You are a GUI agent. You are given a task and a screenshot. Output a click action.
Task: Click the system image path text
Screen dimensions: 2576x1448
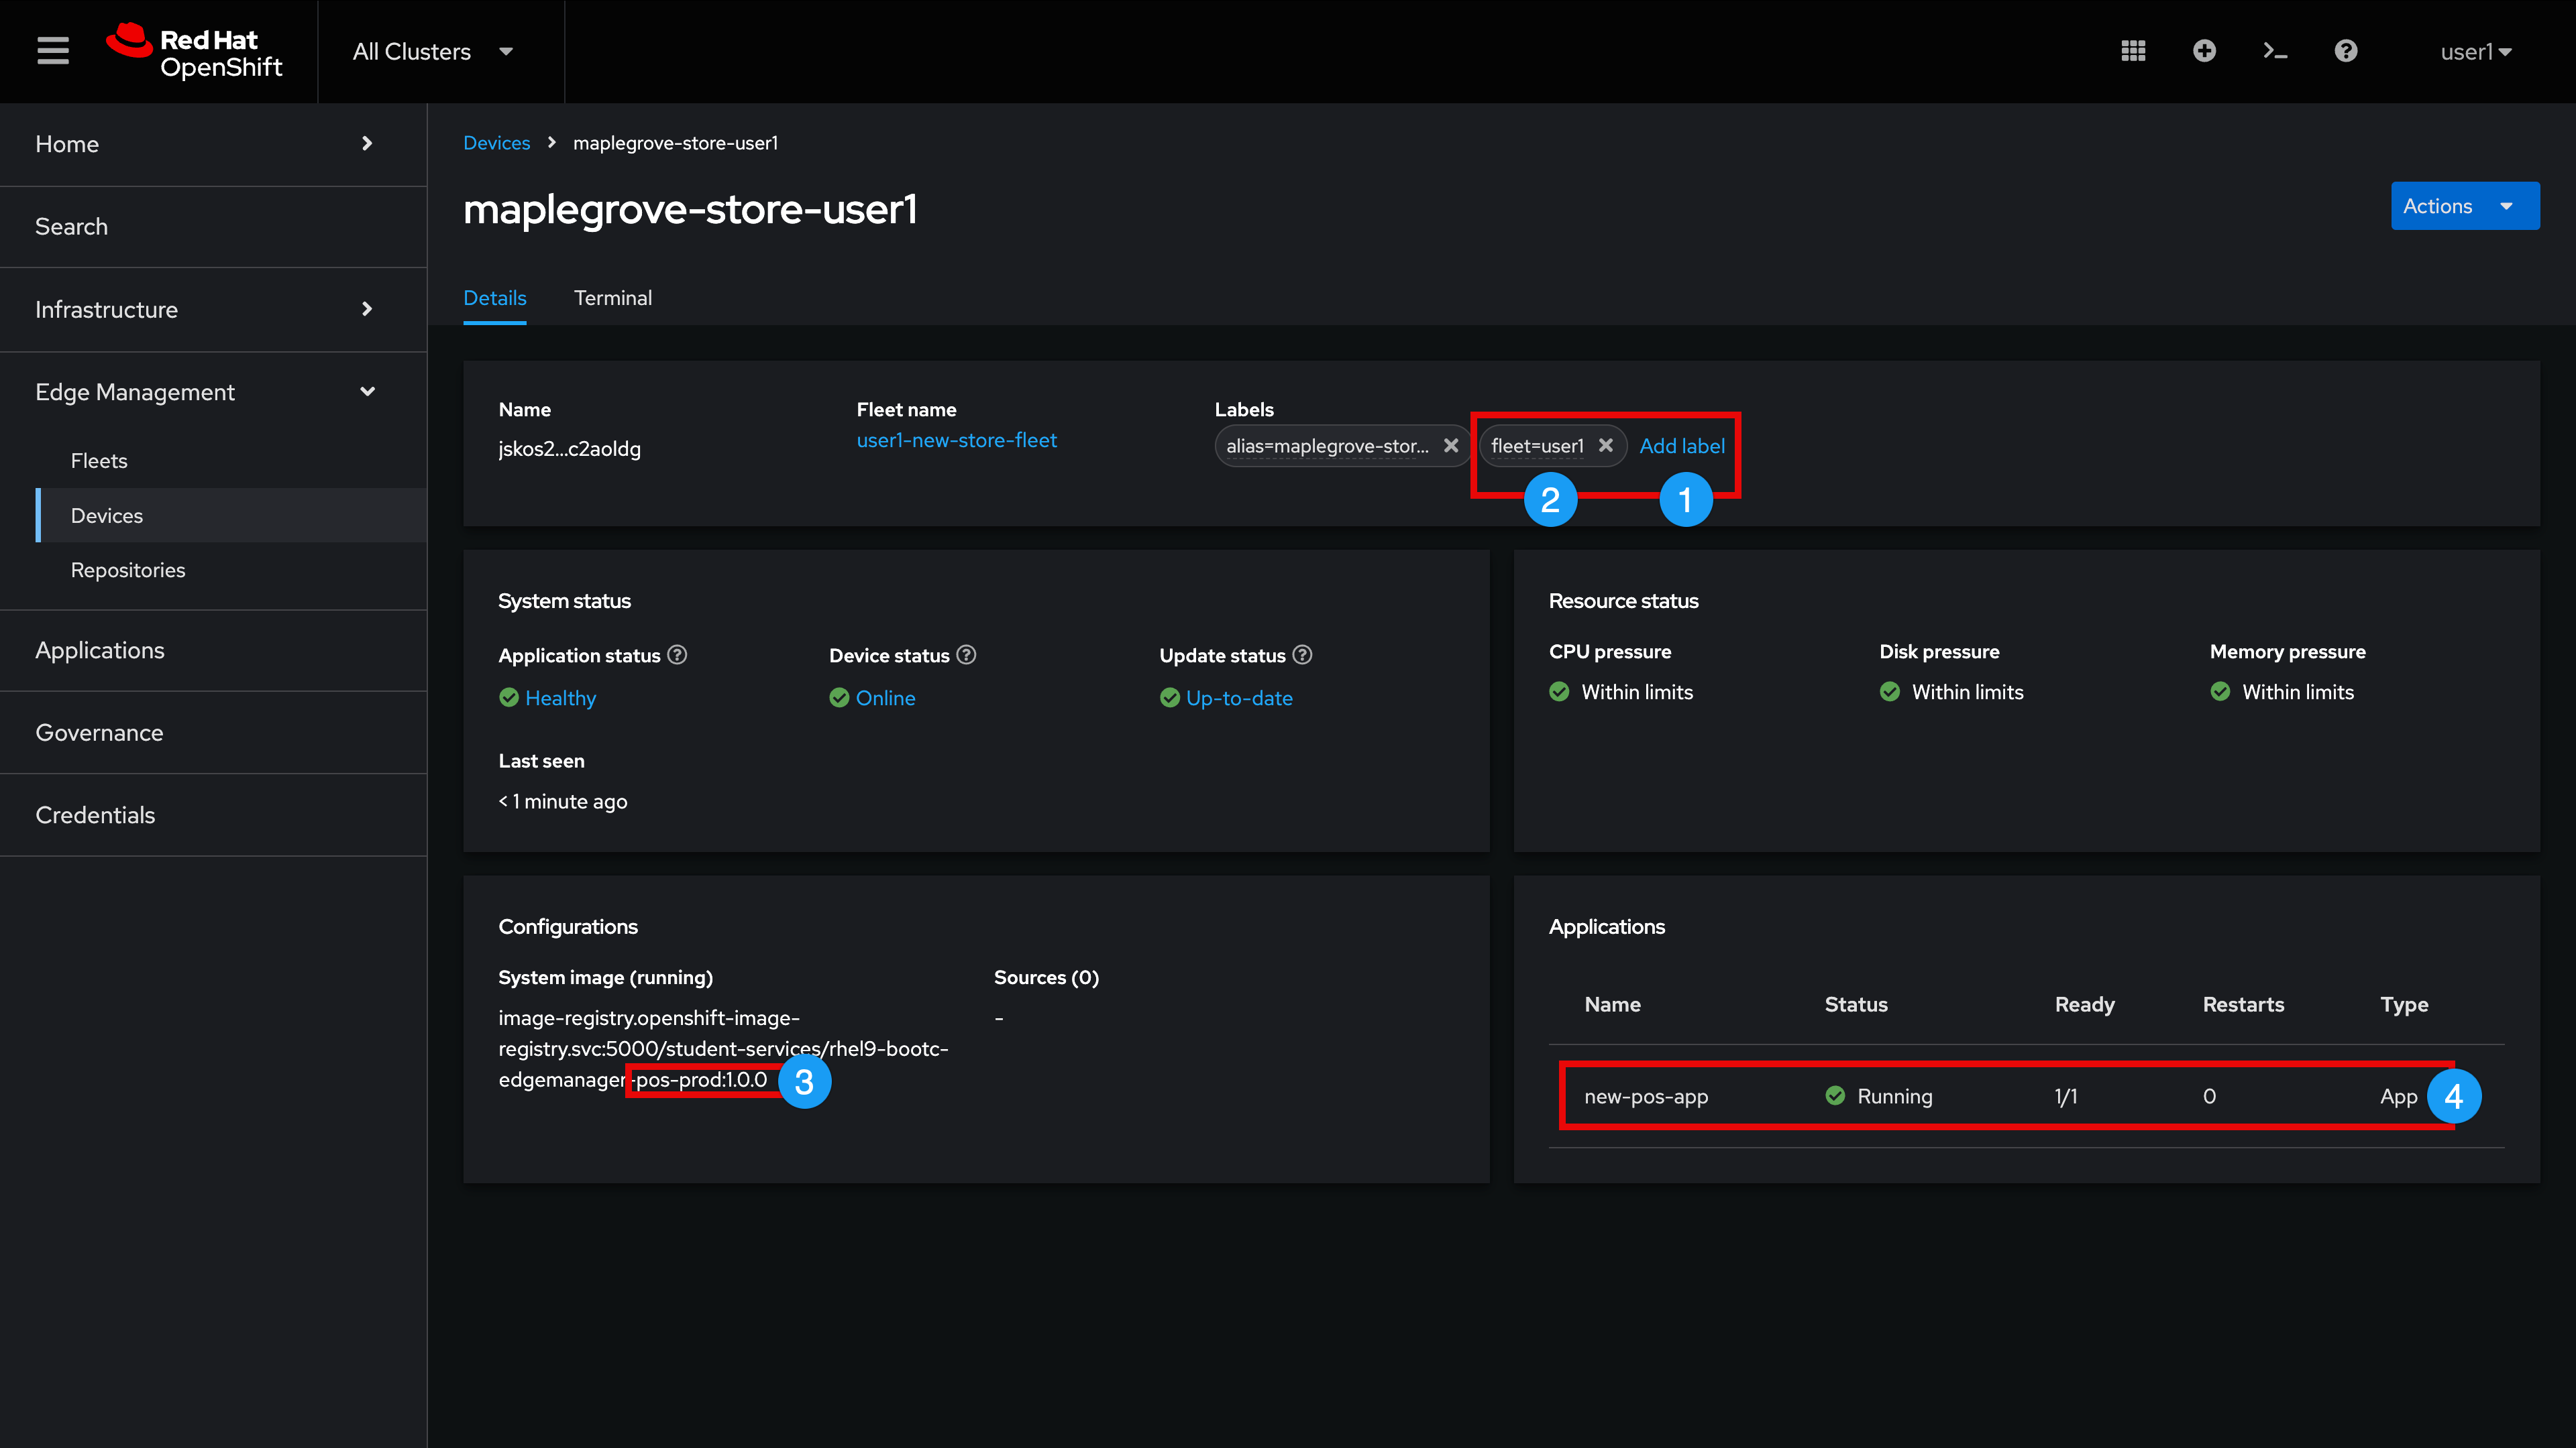coord(723,1048)
